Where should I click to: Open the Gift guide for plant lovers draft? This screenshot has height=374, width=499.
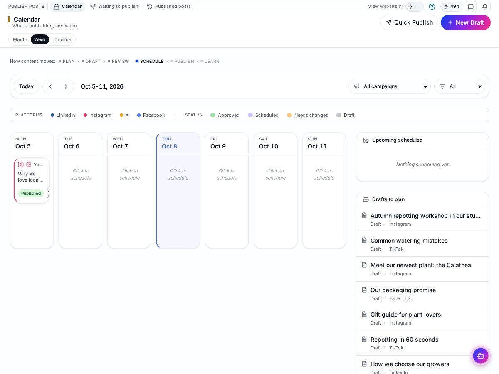422,318
